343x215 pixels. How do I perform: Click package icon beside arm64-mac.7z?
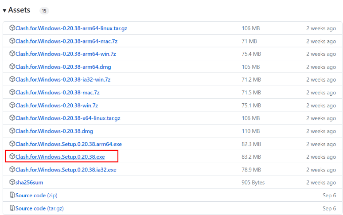coord(12,41)
